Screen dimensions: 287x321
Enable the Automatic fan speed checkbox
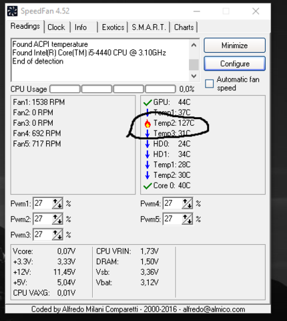209,84
